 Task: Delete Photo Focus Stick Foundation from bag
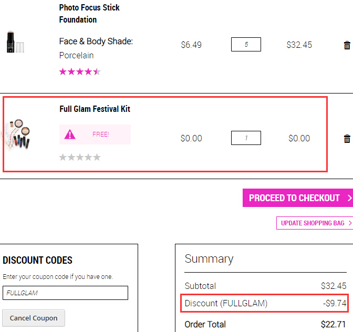coord(347,45)
